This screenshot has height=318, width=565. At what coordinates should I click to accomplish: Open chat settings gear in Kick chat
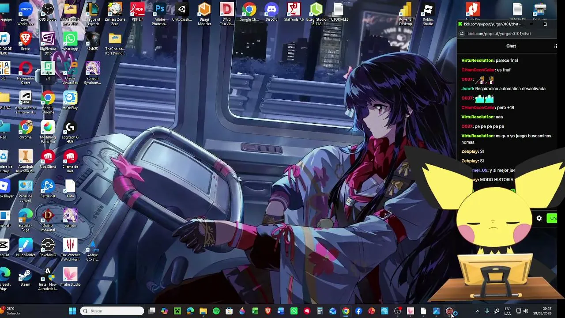tap(539, 218)
